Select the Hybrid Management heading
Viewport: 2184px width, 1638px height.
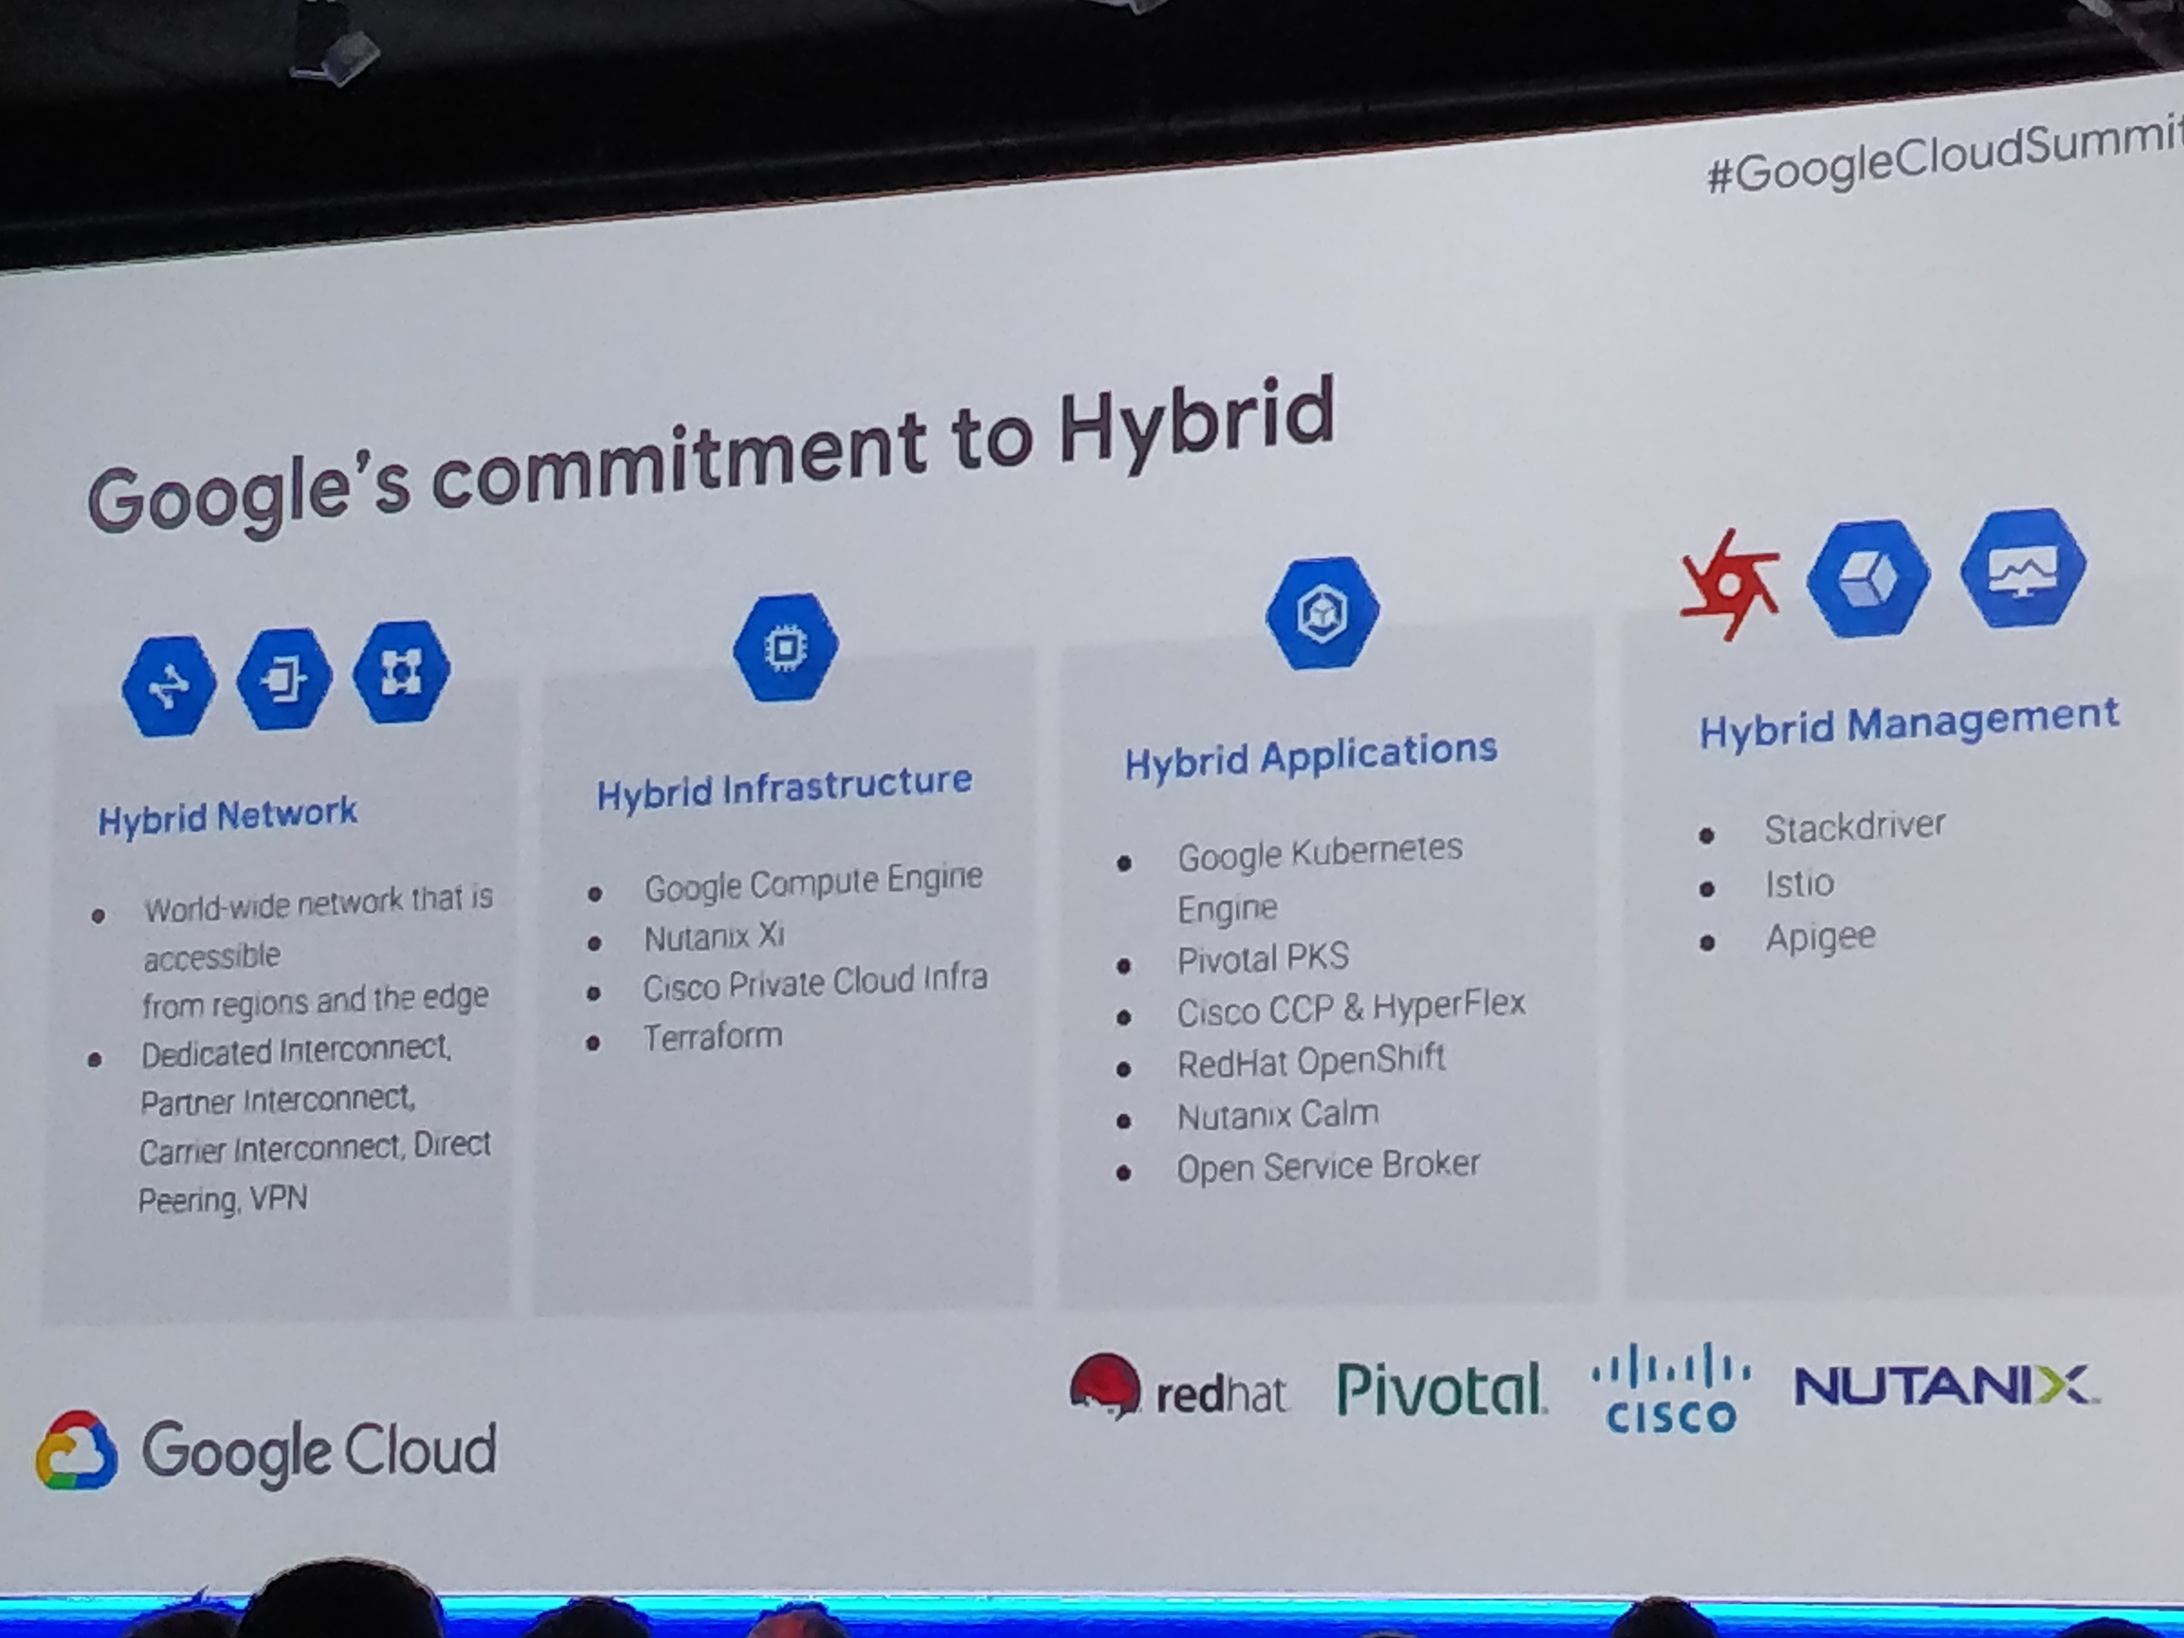[x=1908, y=722]
